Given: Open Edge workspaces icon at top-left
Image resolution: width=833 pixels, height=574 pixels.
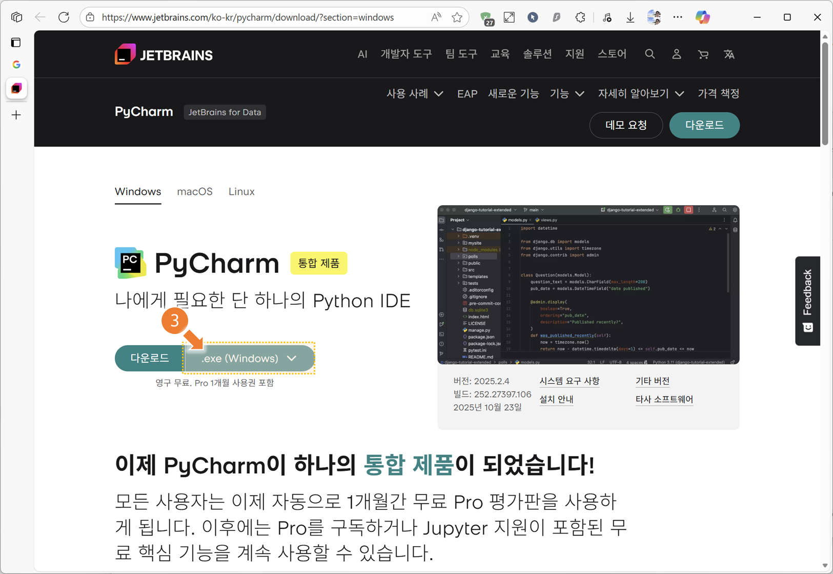Looking at the screenshot, I should [x=17, y=17].
